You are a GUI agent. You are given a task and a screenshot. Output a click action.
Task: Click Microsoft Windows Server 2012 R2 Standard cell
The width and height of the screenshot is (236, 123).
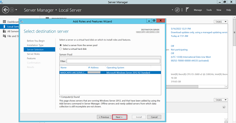click(128, 73)
